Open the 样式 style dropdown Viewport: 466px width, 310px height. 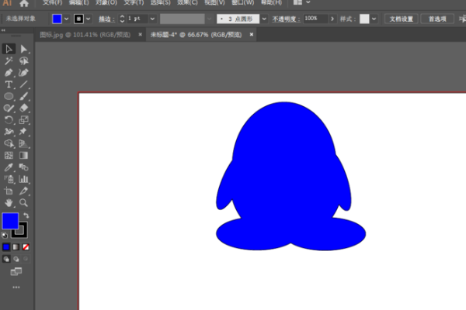(375, 18)
